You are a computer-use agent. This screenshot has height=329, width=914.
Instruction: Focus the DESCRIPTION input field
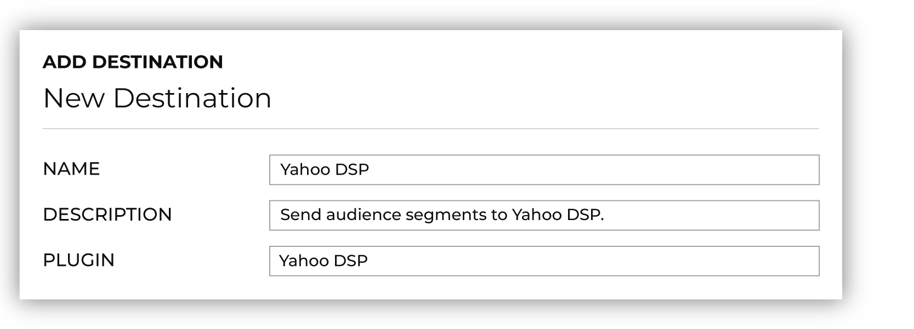pos(544,215)
